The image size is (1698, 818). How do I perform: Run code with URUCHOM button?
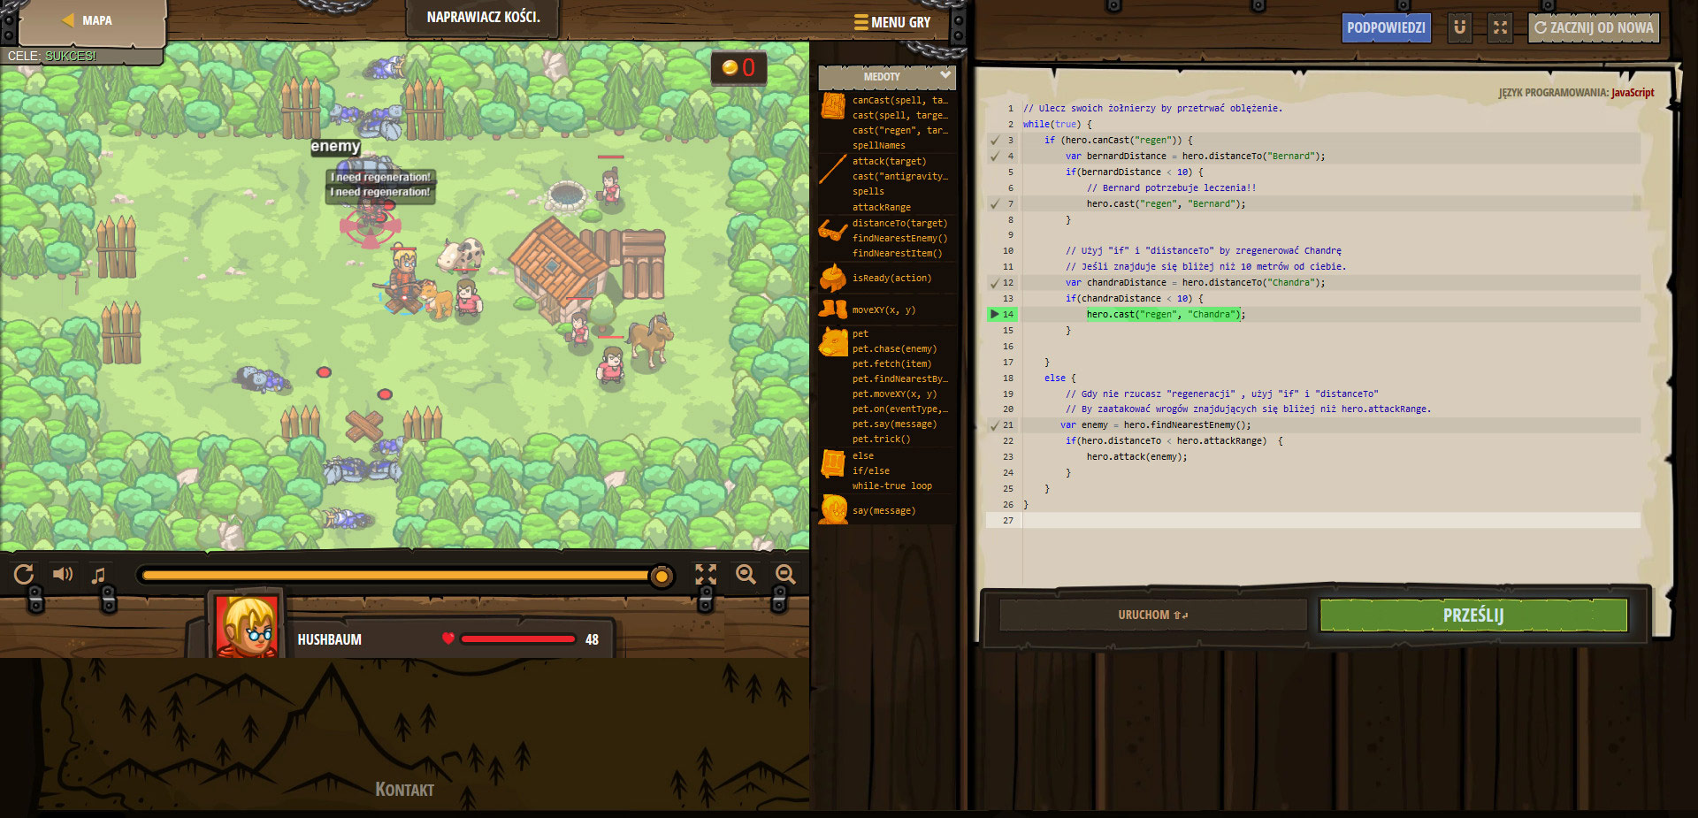tap(1152, 615)
